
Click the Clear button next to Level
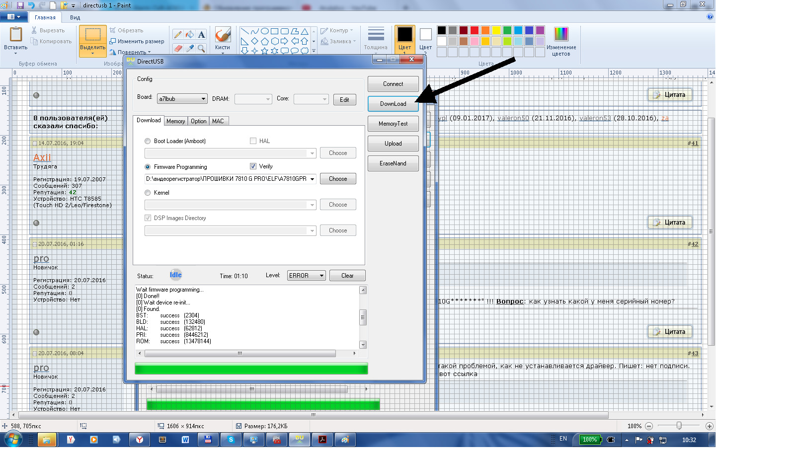347,276
